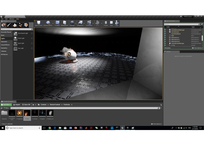204x145 pixels.
Task: Open the Settings toolbar button
Action: point(72,23)
